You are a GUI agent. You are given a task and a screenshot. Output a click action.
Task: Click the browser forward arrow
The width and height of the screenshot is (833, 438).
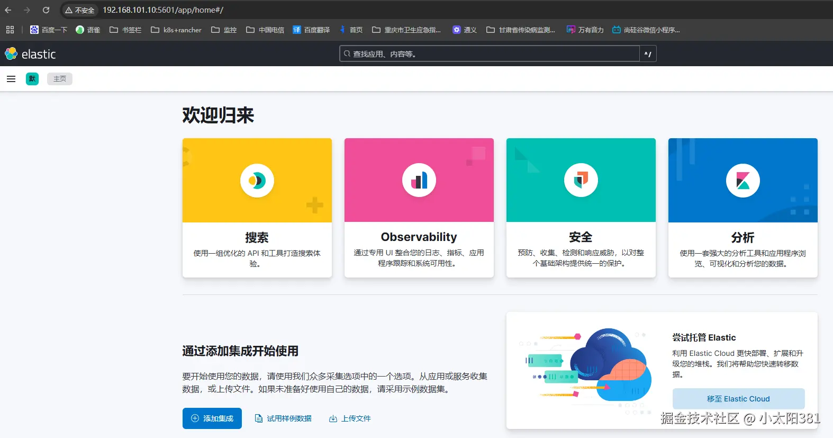(27, 10)
